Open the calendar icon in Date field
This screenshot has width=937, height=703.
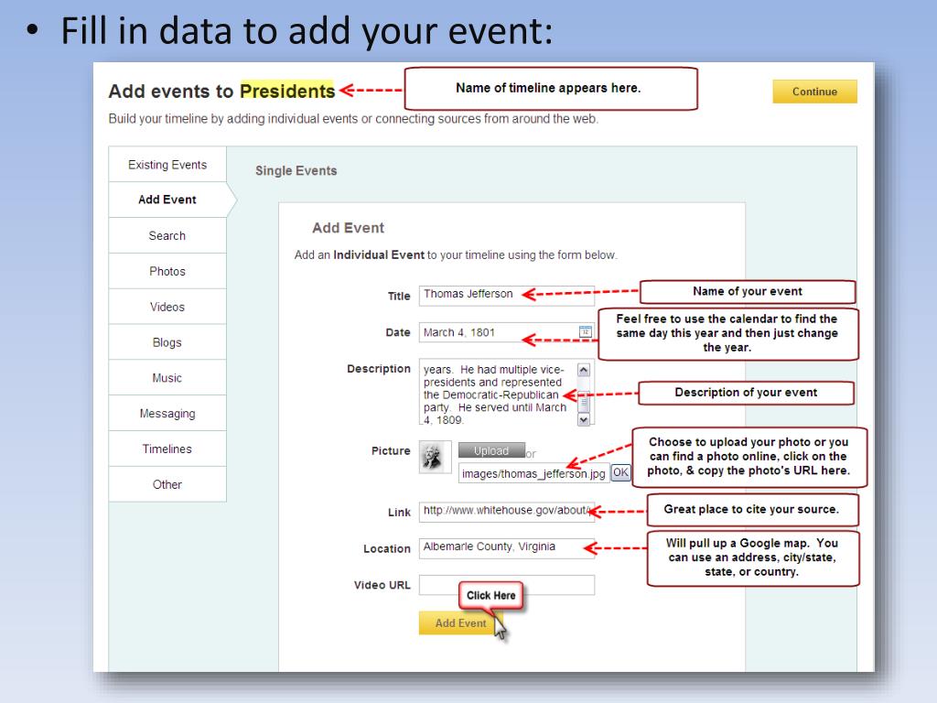click(585, 331)
